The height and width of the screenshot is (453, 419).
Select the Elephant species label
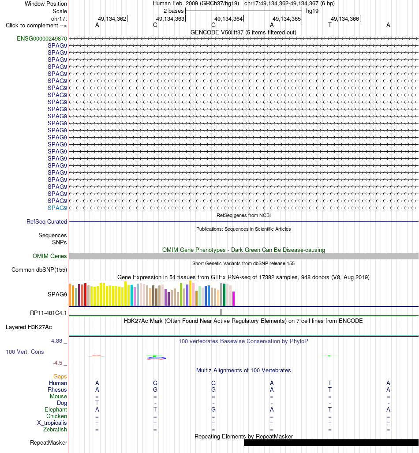tap(56, 410)
